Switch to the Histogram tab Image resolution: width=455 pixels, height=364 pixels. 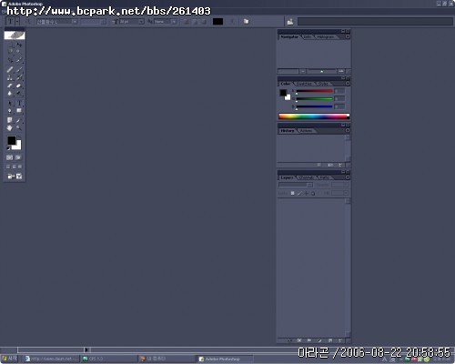(x=326, y=36)
